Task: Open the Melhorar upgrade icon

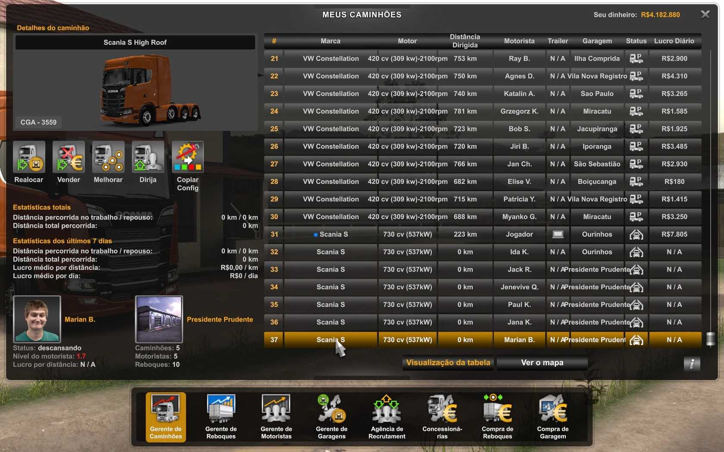Action: [108, 157]
